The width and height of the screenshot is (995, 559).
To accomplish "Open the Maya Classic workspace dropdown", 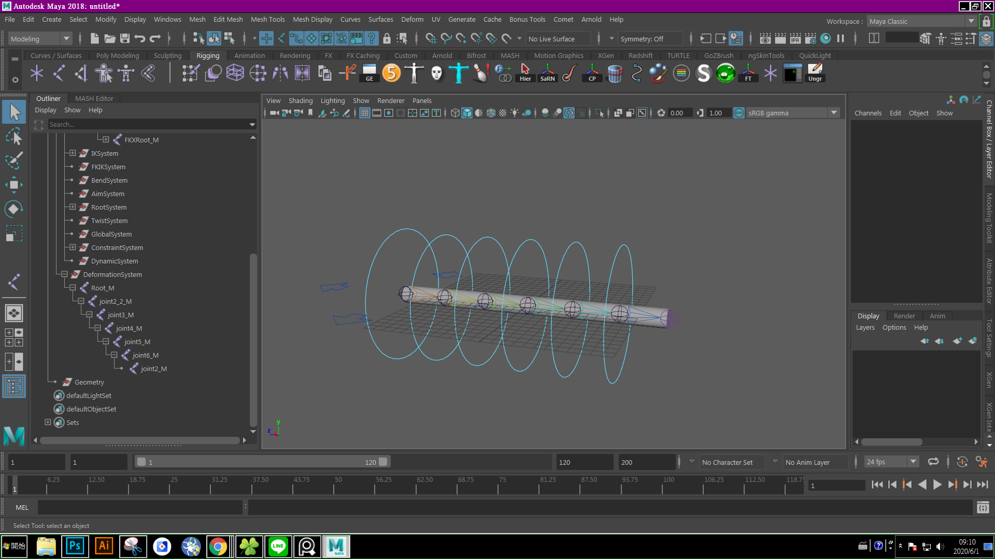I will coord(971,21).
